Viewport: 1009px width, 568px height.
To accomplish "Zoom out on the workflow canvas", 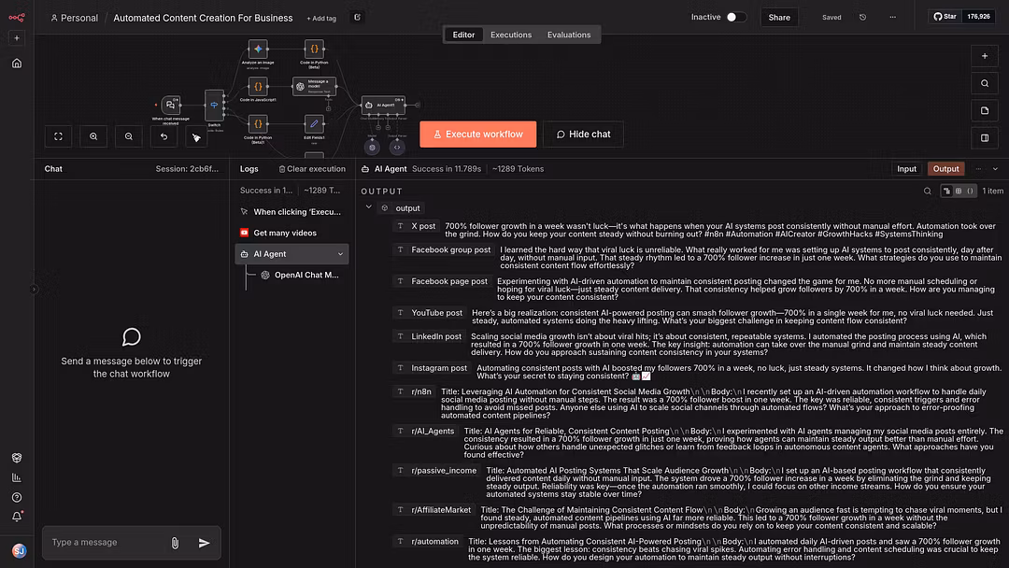I will (129, 136).
